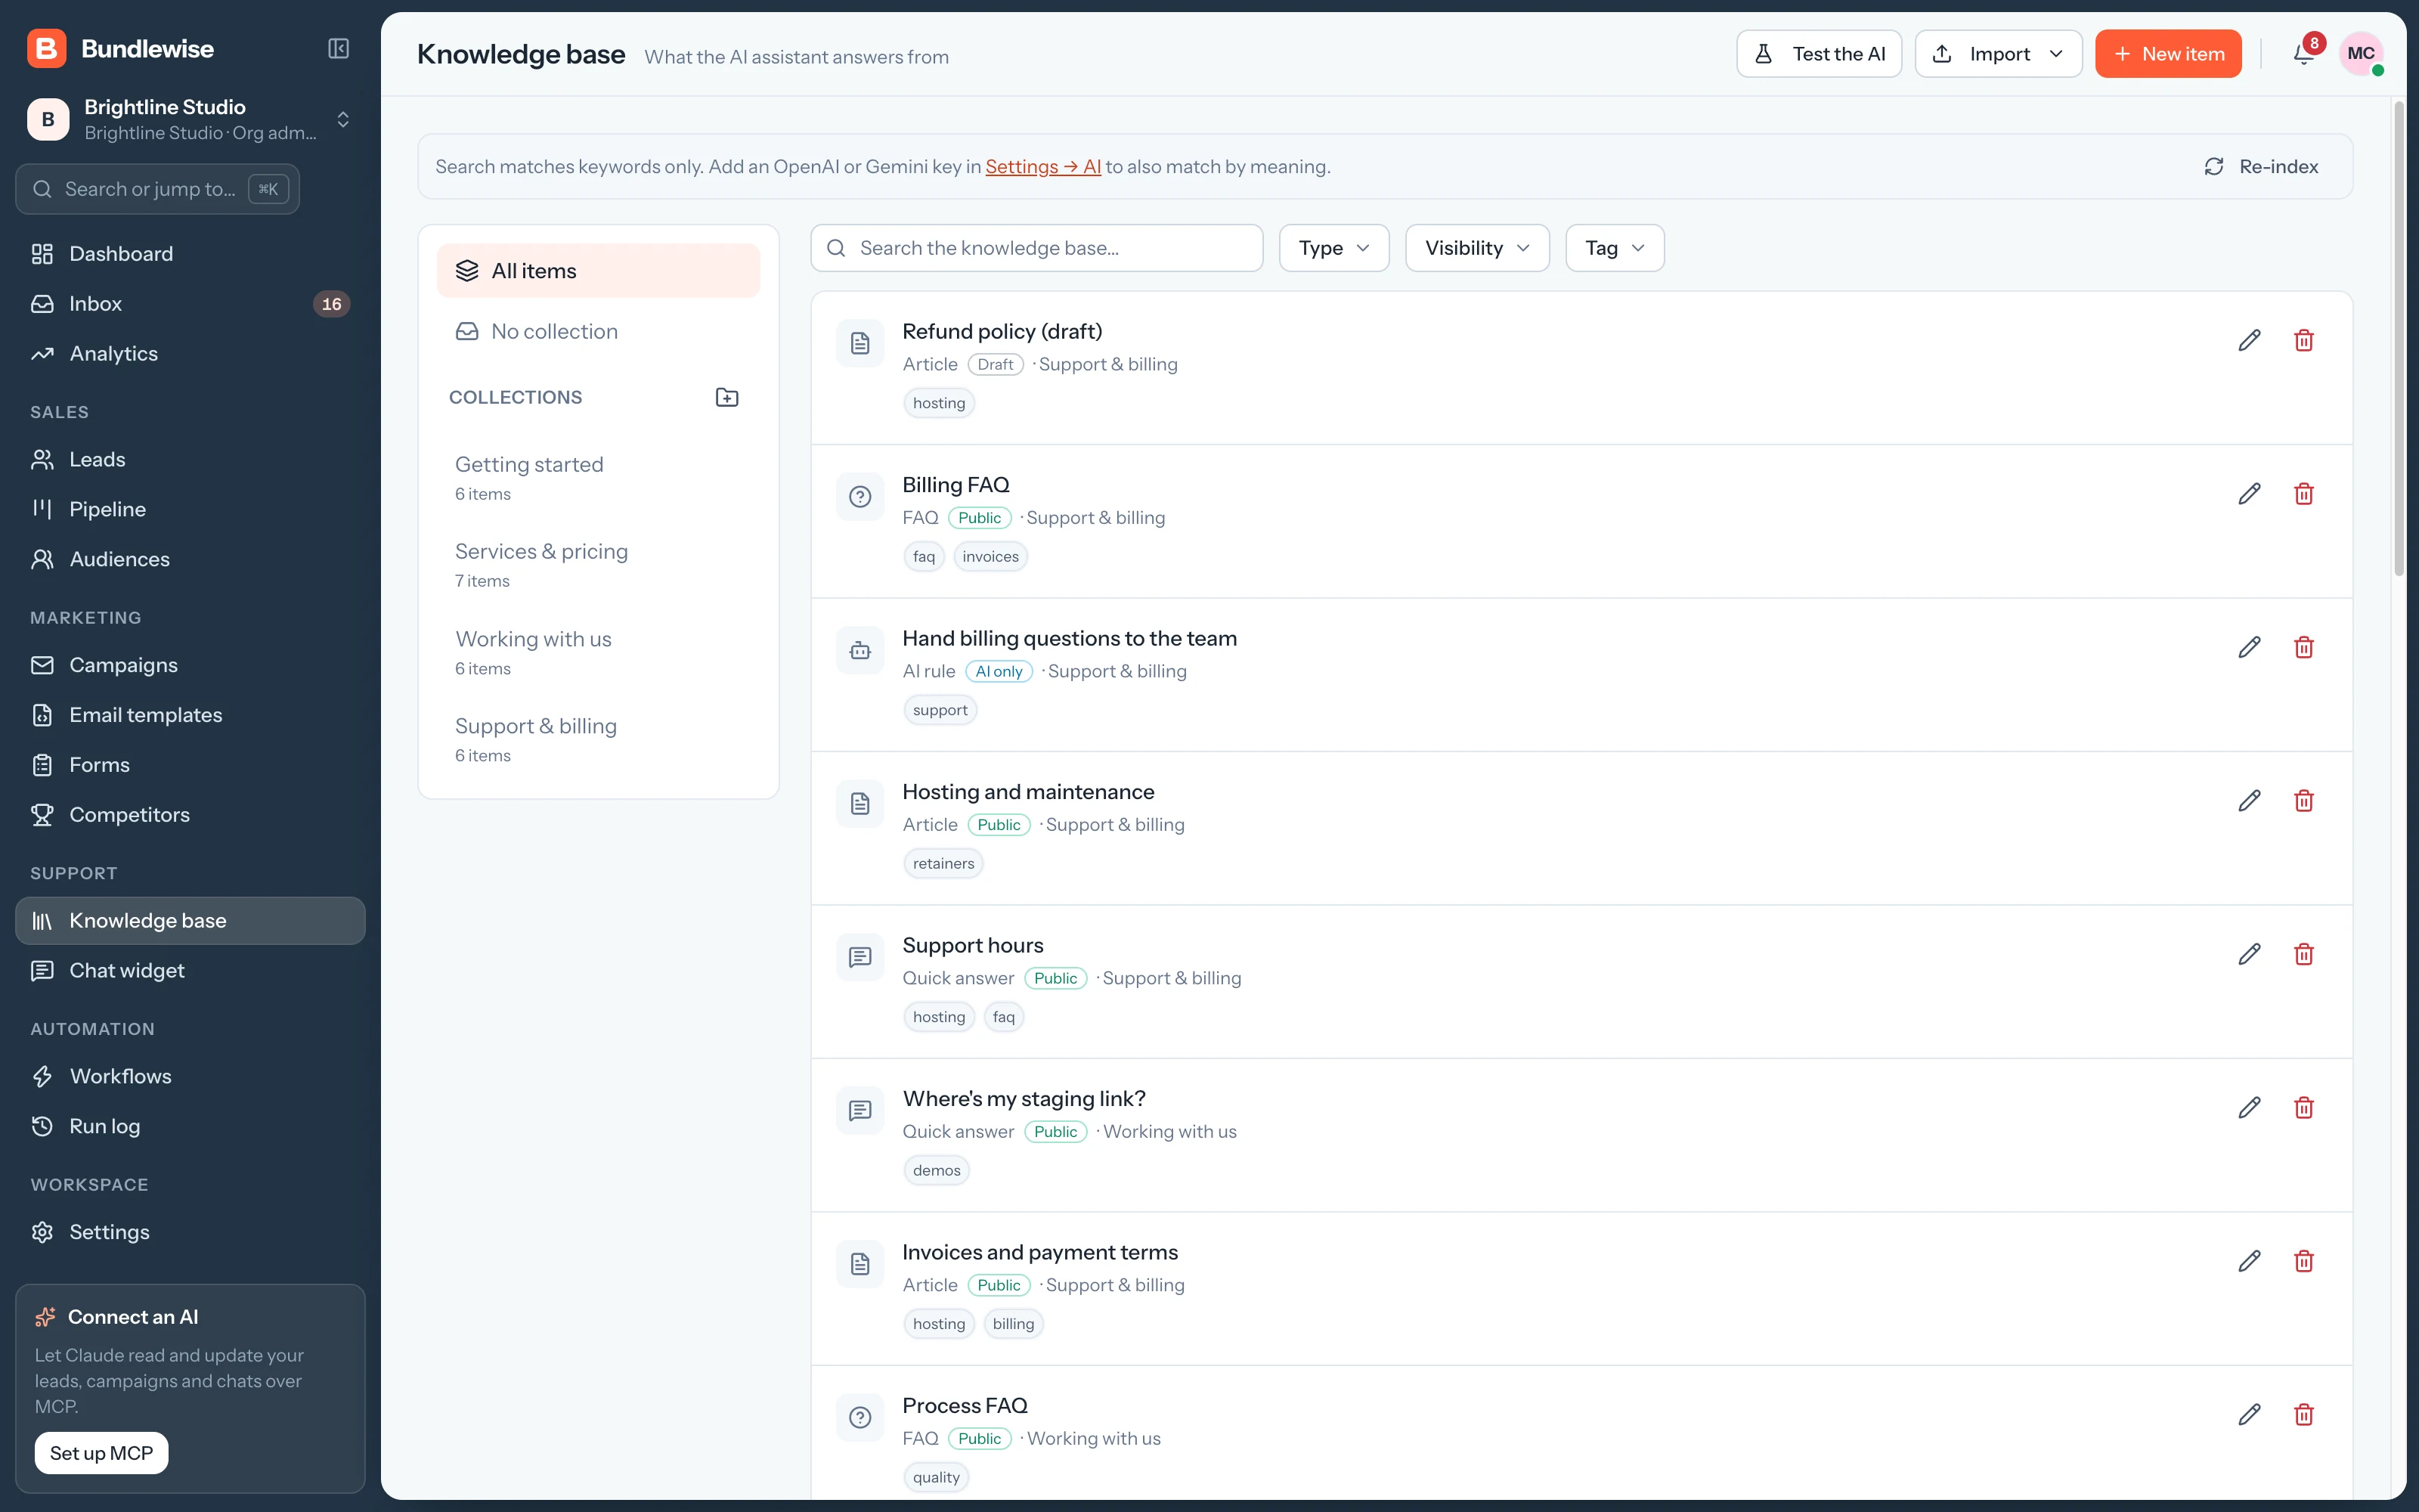This screenshot has width=2419, height=1512.
Task: Click the Search or jump to field
Action: [x=157, y=189]
